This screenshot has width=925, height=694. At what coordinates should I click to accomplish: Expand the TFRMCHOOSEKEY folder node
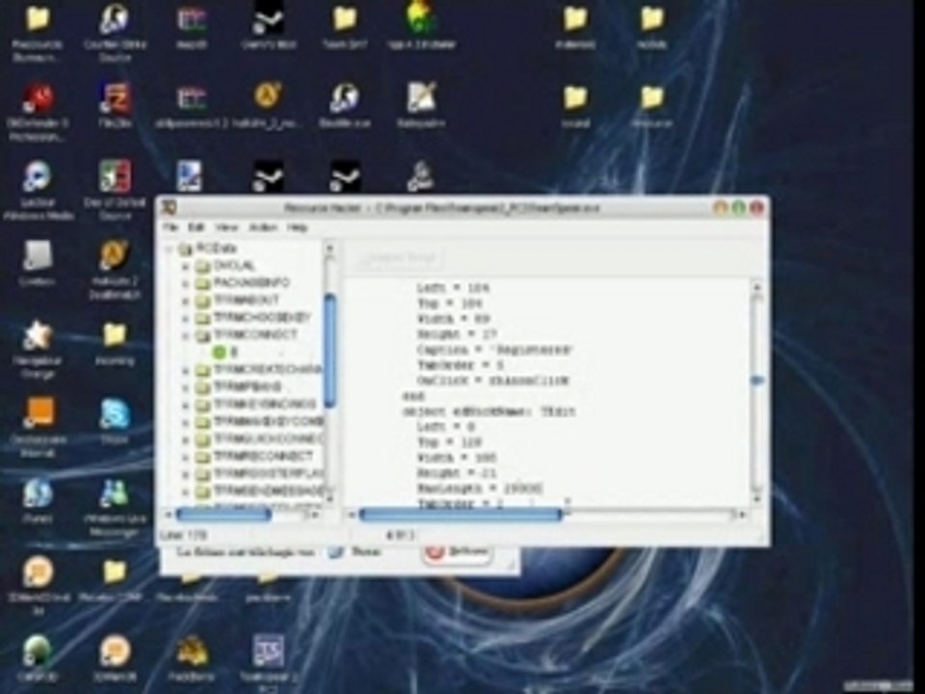coord(185,319)
